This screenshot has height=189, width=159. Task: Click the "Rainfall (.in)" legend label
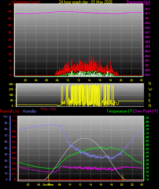click(10, 111)
